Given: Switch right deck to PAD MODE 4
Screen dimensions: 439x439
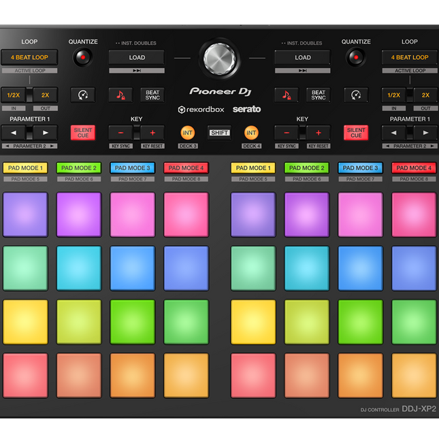Looking at the screenshot, I should pos(414,168).
